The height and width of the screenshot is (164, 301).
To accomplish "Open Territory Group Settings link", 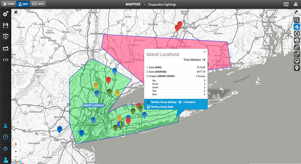I will (161, 102).
